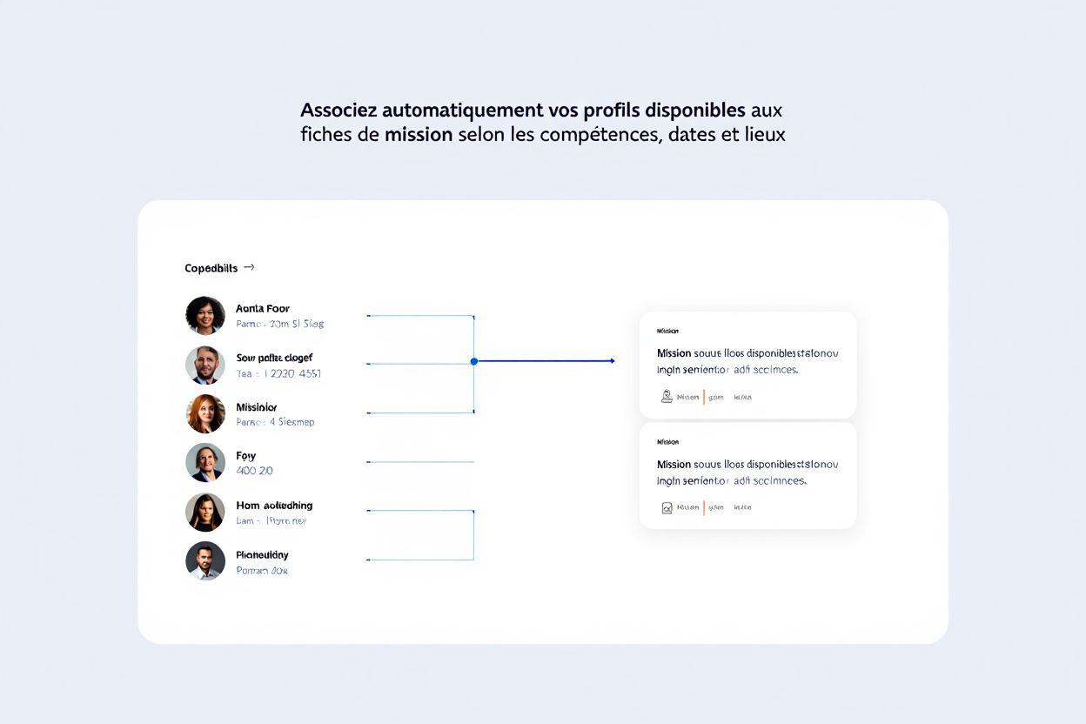Viewport: 1086px width, 724px height.
Task: Click the small Mission tag atop the upper card
Action: (x=667, y=331)
